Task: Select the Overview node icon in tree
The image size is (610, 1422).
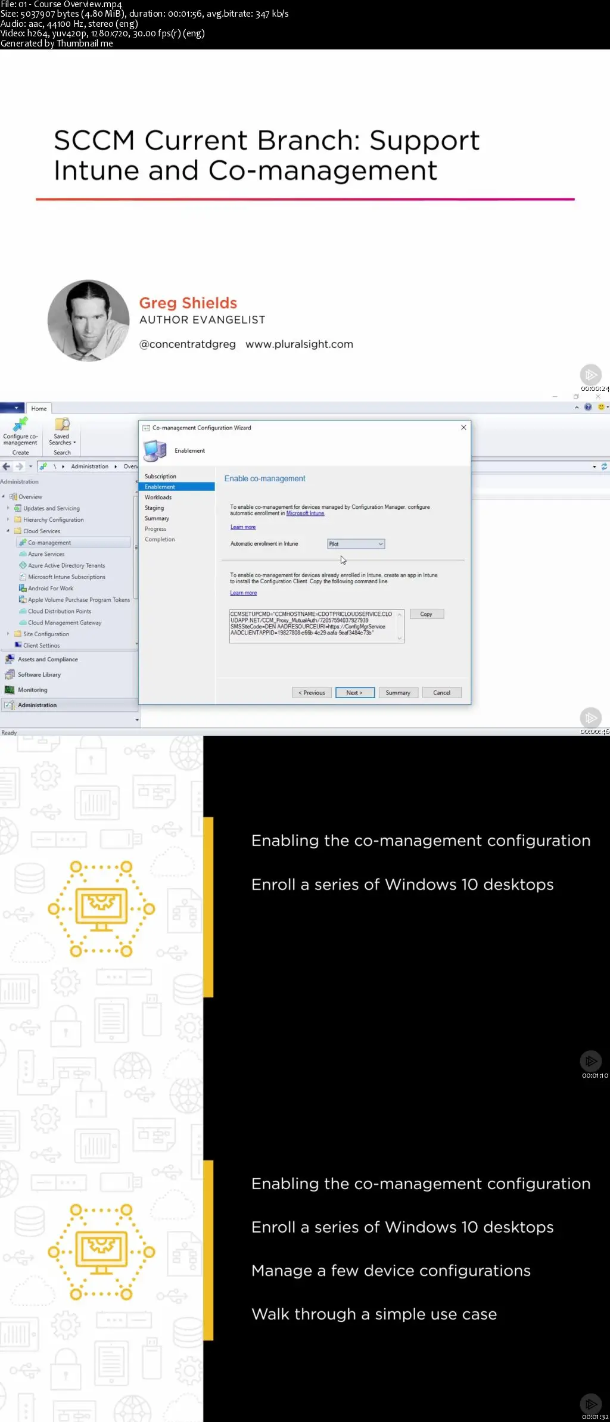Action: coord(13,497)
